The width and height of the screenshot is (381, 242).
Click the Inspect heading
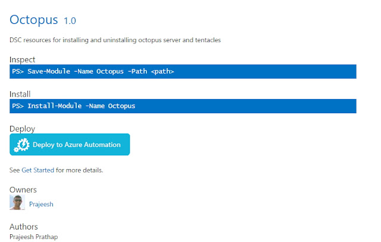(23, 59)
